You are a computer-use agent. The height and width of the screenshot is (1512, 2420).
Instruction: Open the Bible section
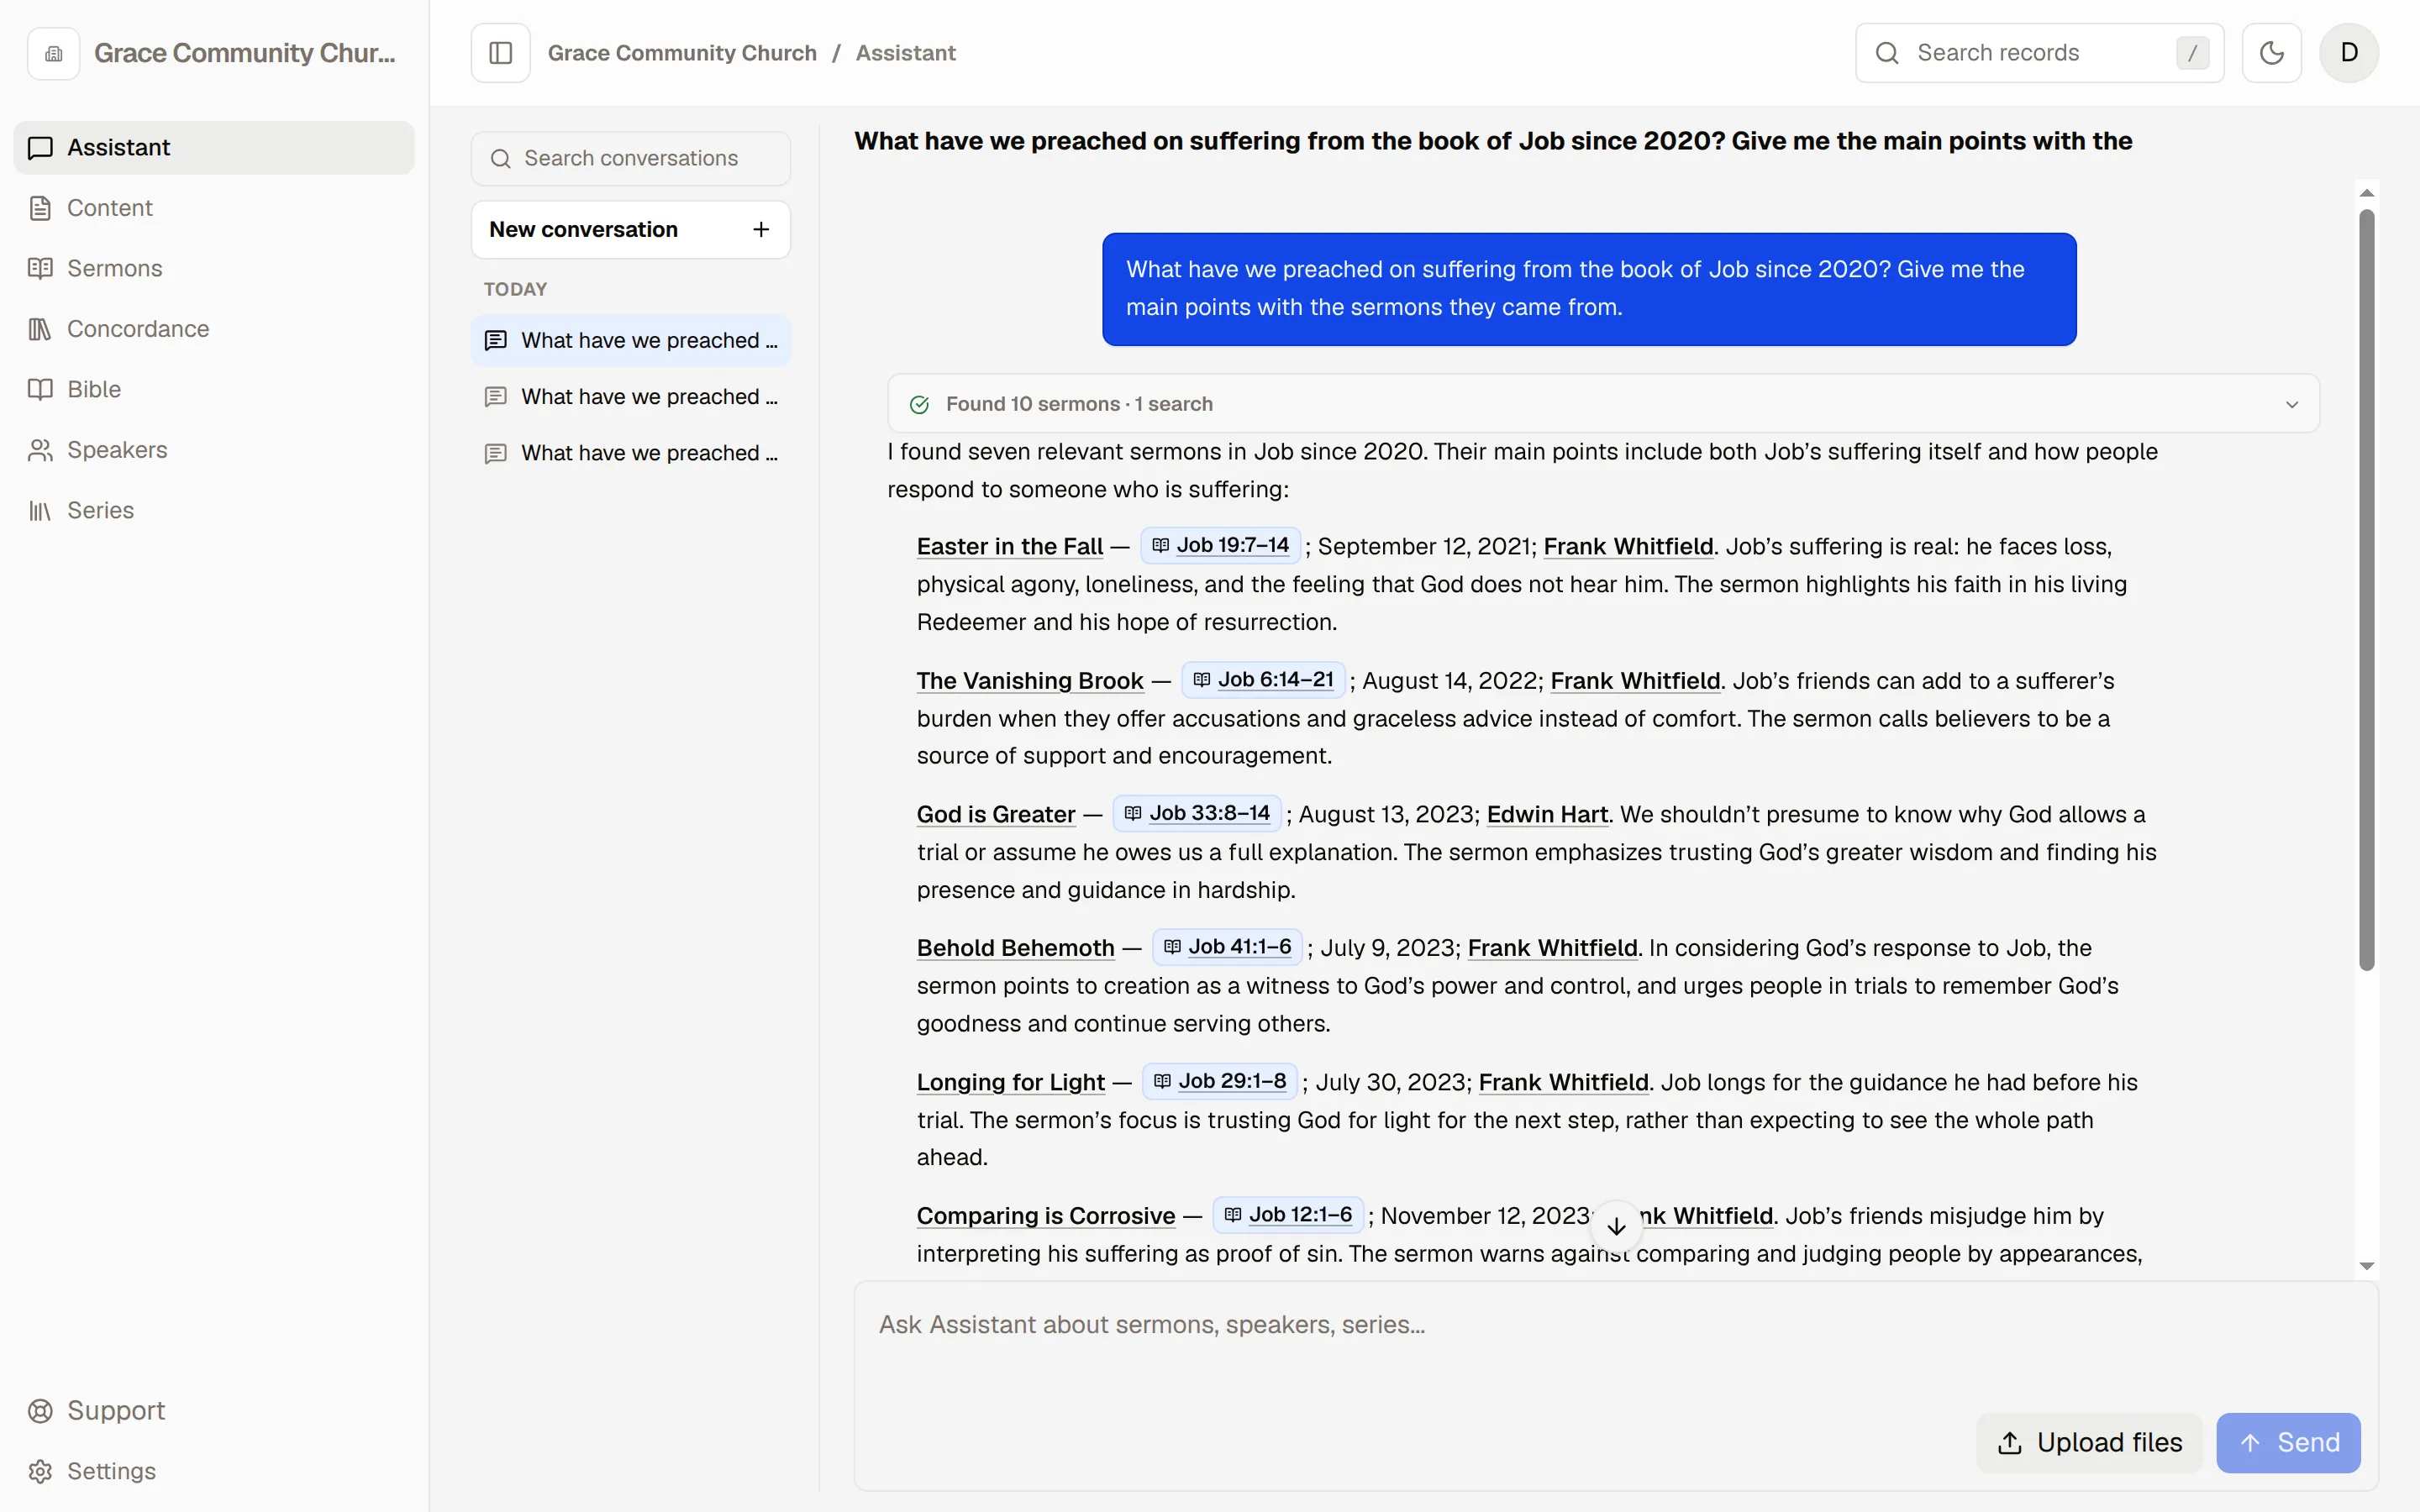point(214,389)
